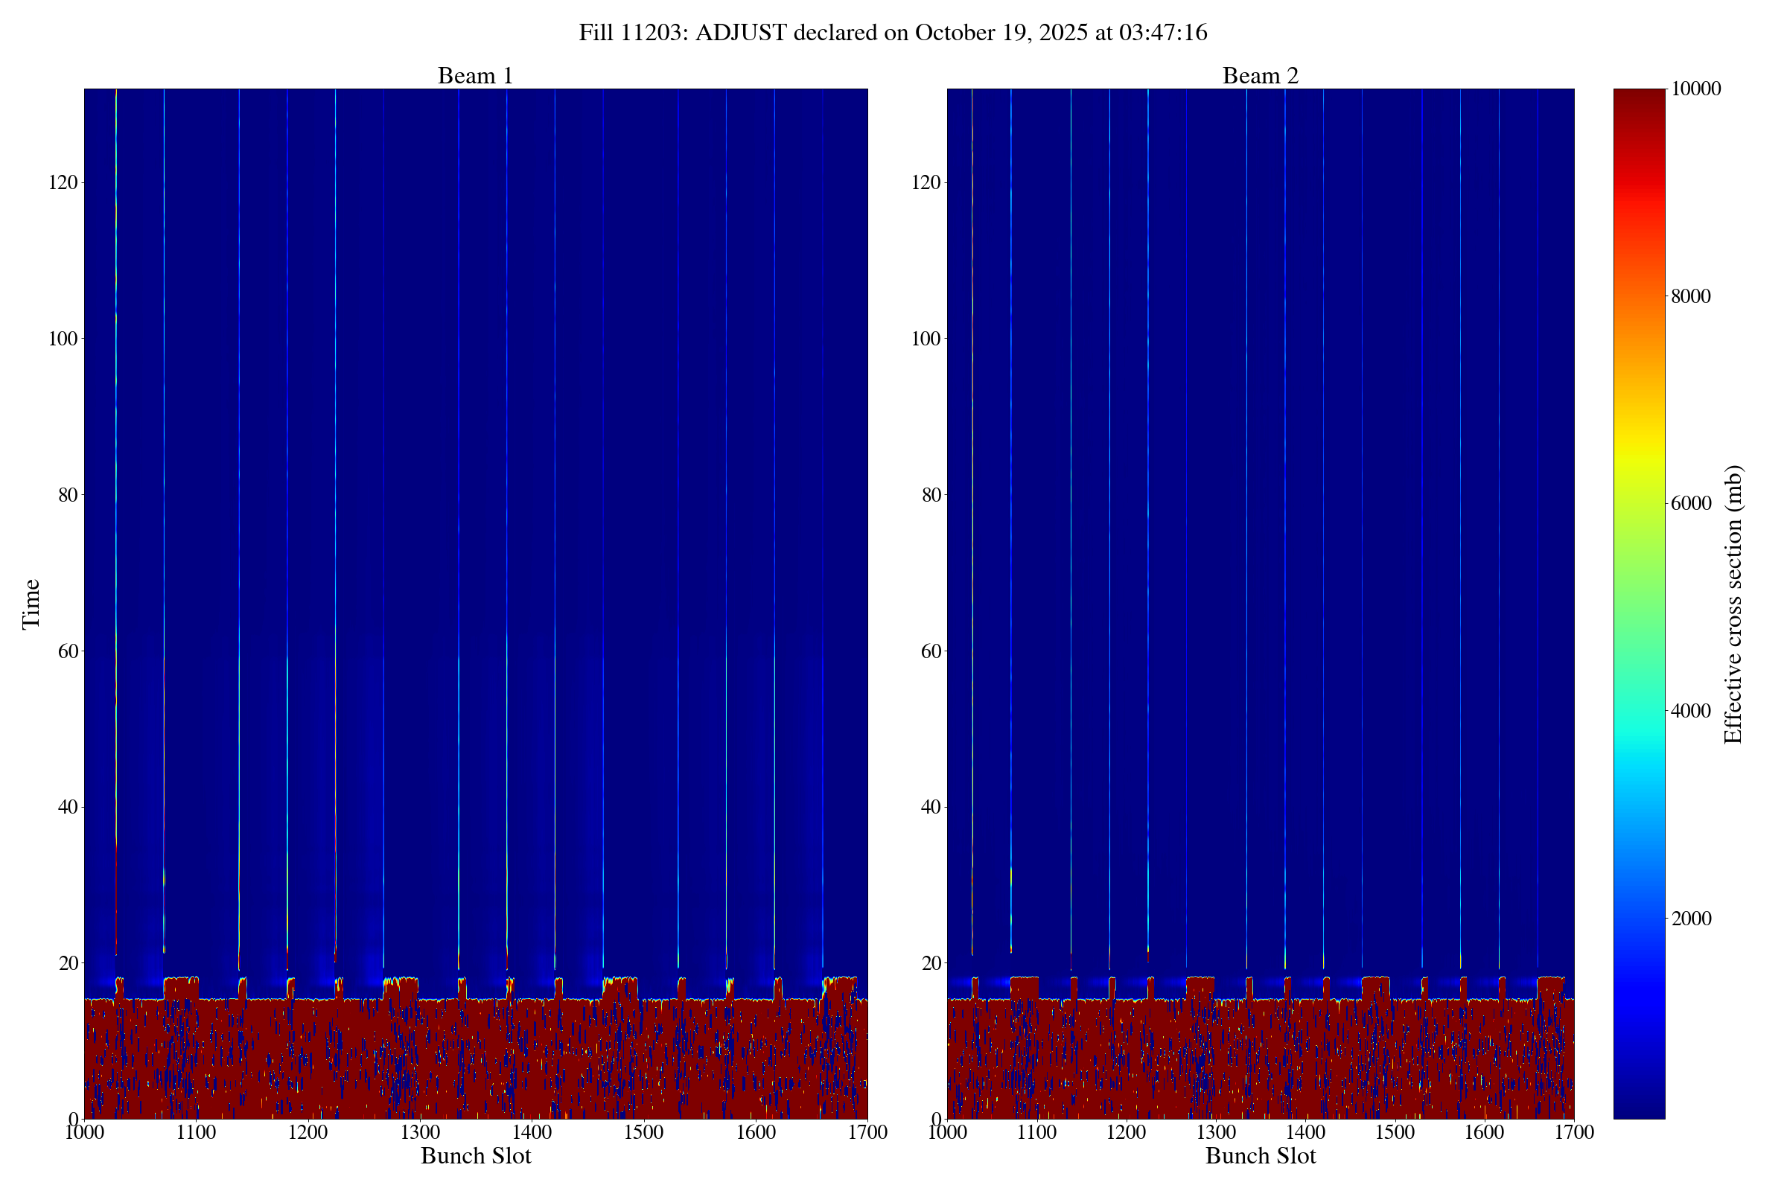Click the Fill 11203 figure title
The image size is (1787, 1191).
(x=893, y=33)
